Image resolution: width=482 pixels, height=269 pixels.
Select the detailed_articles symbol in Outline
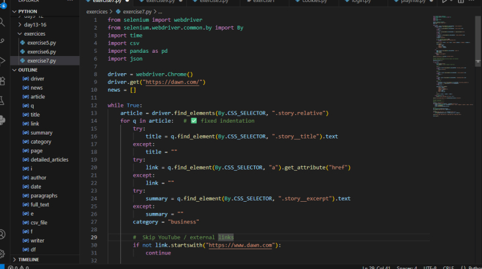click(x=49, y=160)
